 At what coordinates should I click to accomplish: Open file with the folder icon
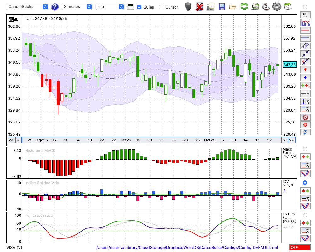233,7
